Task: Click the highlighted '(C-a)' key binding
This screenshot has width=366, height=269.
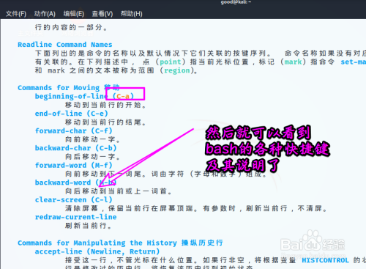Action: [x=124, y=96]
